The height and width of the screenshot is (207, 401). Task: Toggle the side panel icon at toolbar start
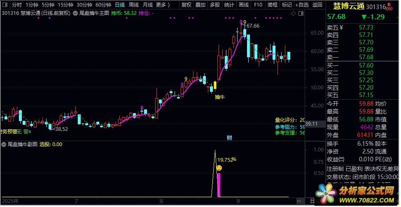tap(5, 5)
